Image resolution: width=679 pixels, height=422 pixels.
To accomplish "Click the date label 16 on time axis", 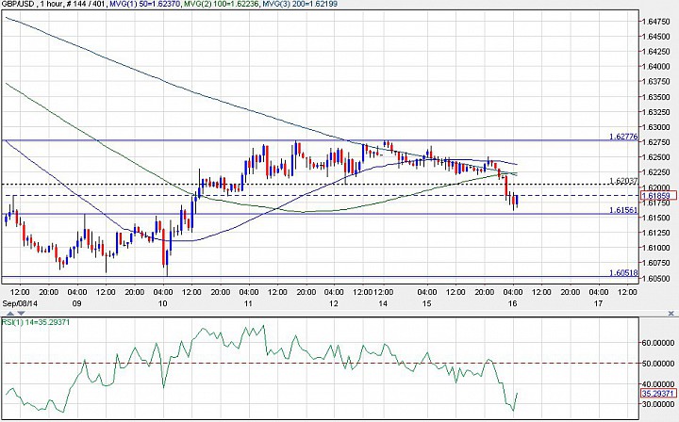I will click(512, 303).
